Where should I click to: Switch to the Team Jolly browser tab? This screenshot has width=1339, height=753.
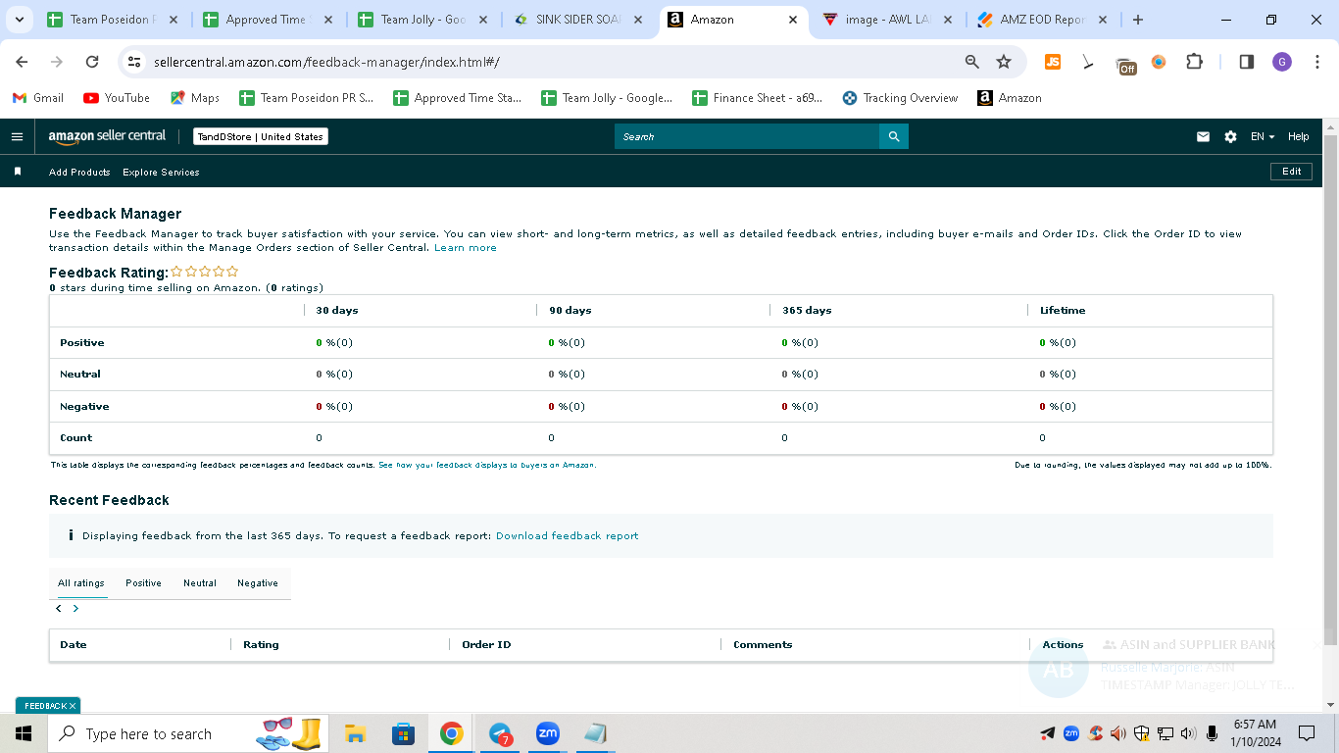click(422, 20)
